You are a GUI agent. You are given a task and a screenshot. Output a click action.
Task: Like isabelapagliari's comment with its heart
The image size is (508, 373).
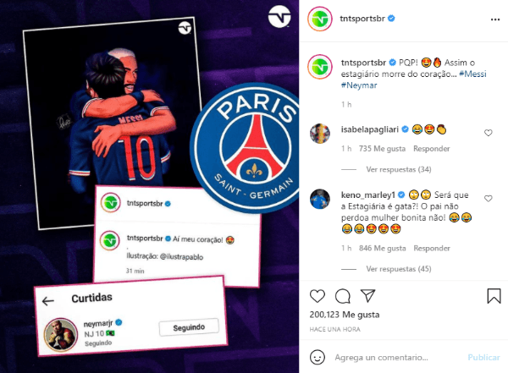(489, 133)
